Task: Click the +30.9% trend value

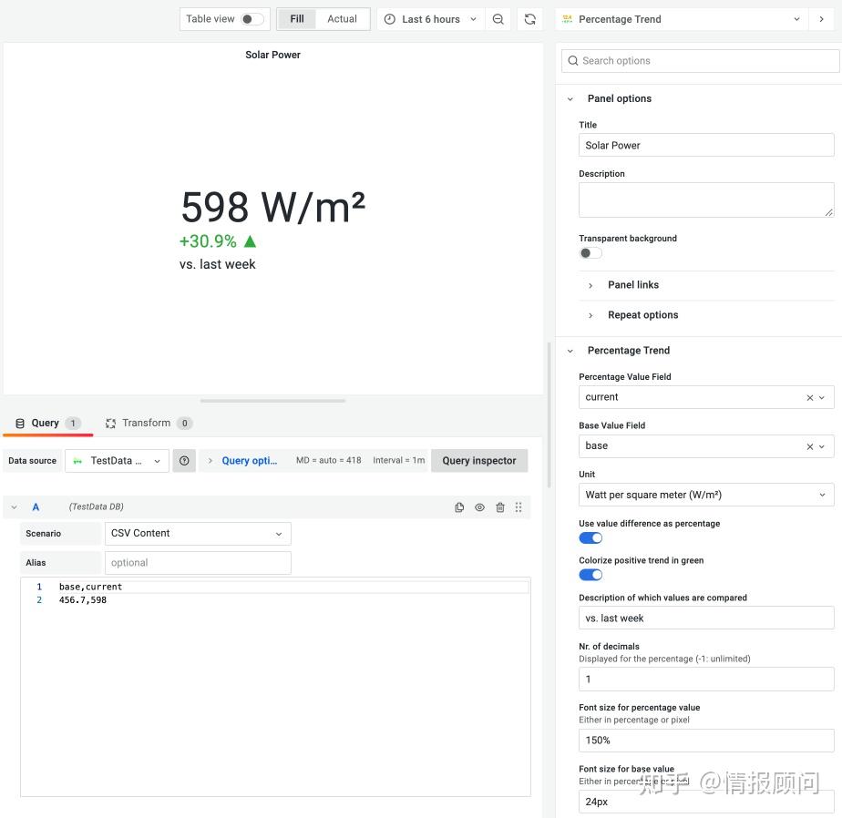Action: 208,241
